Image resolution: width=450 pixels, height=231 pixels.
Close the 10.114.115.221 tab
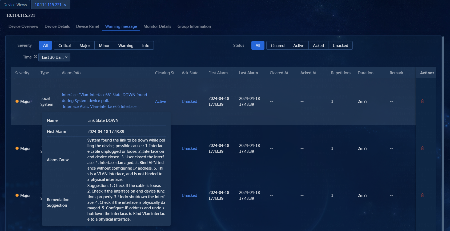point(65,5)
